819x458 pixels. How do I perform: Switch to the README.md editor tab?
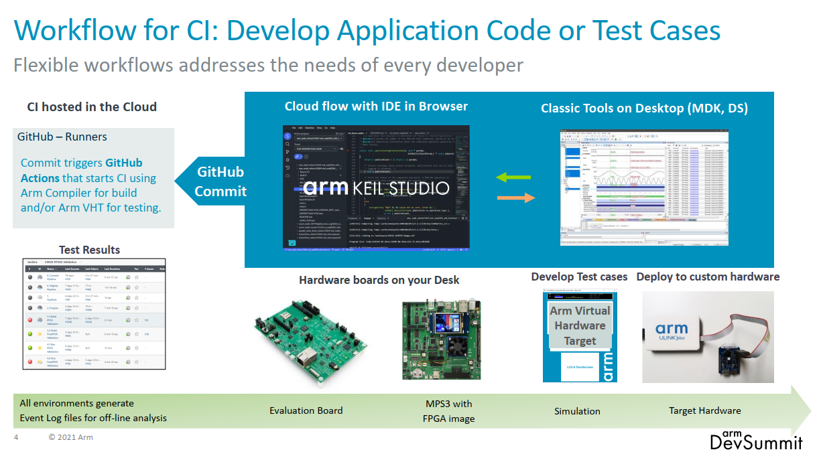coord(378,133)
